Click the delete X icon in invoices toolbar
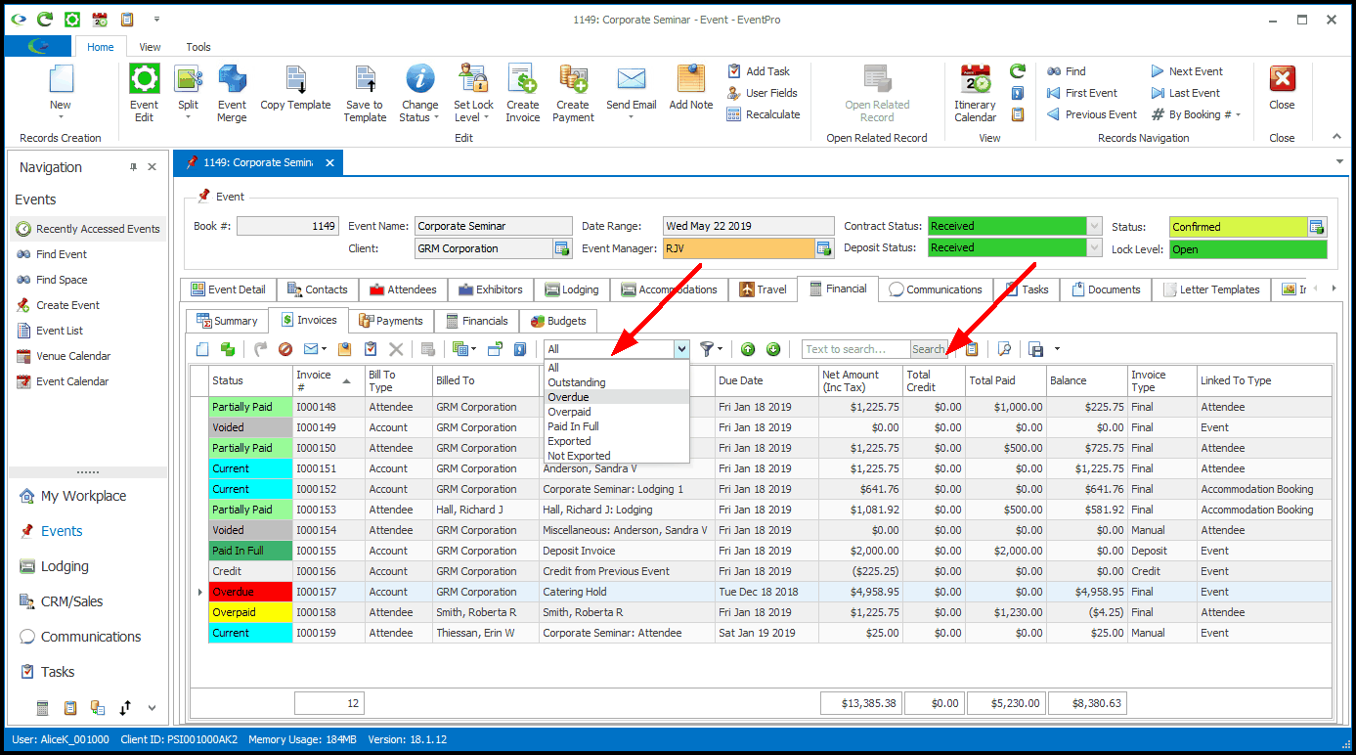Viewport: 1356px width, 755px height. coord(396,349)
